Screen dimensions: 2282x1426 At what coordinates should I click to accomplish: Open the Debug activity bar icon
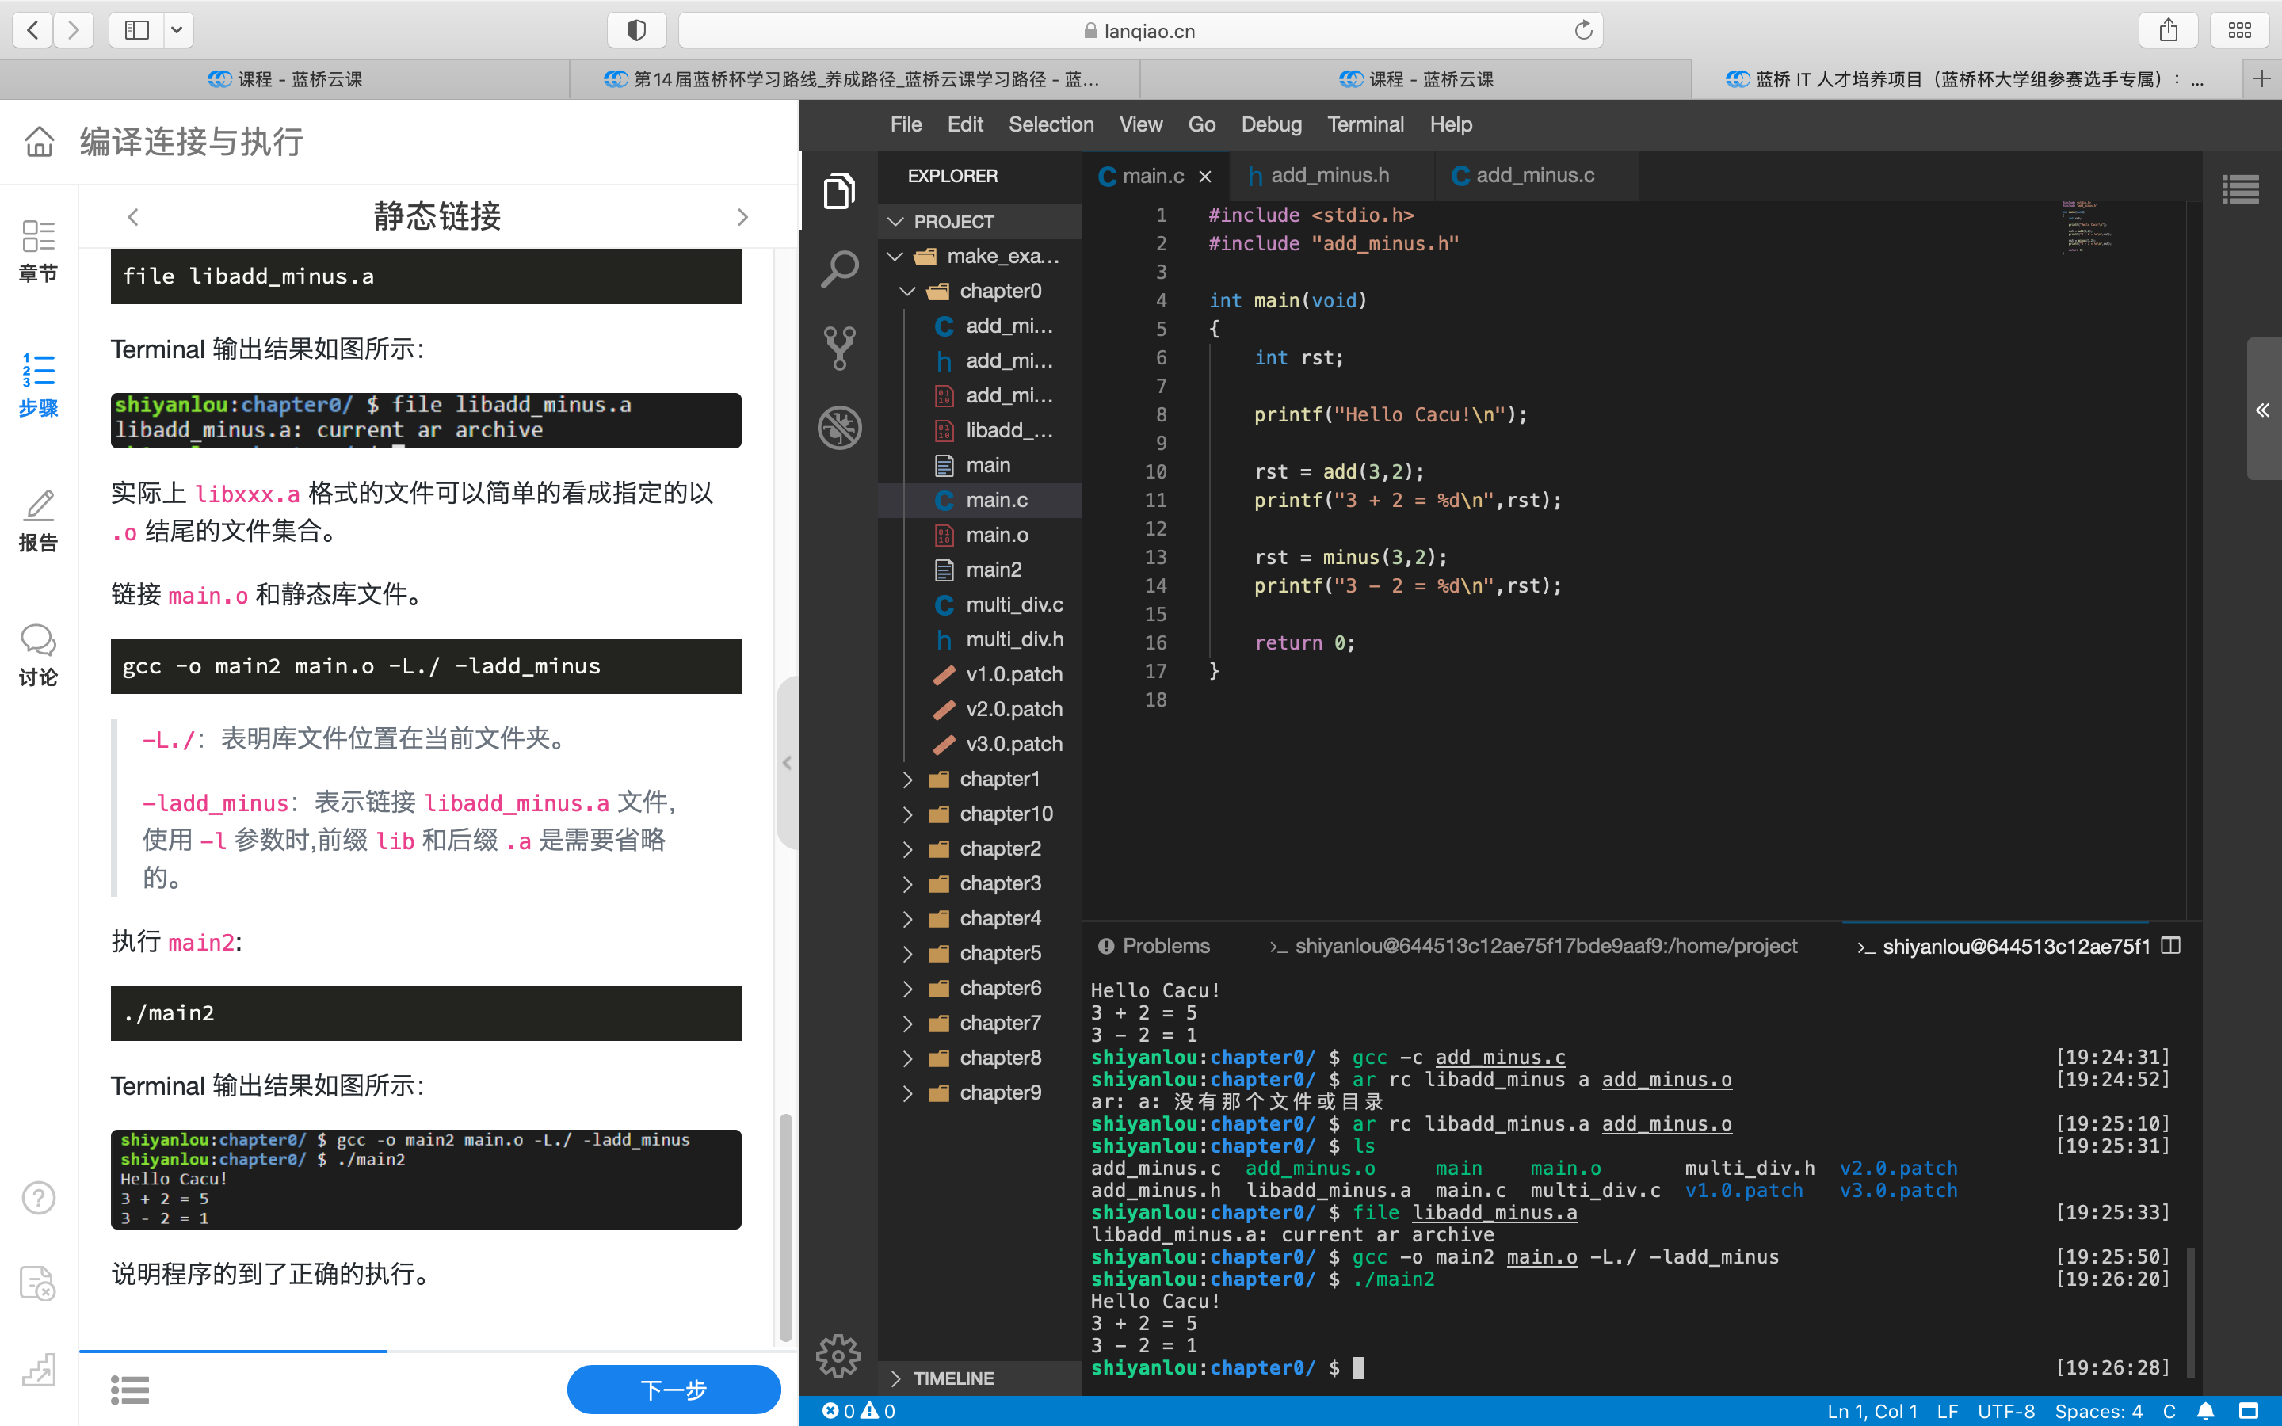pos(838,427)
